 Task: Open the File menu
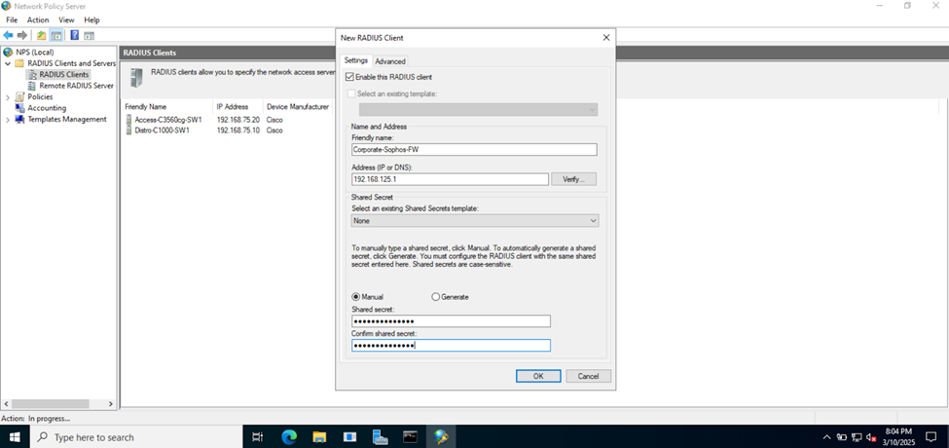click(12, 20)
